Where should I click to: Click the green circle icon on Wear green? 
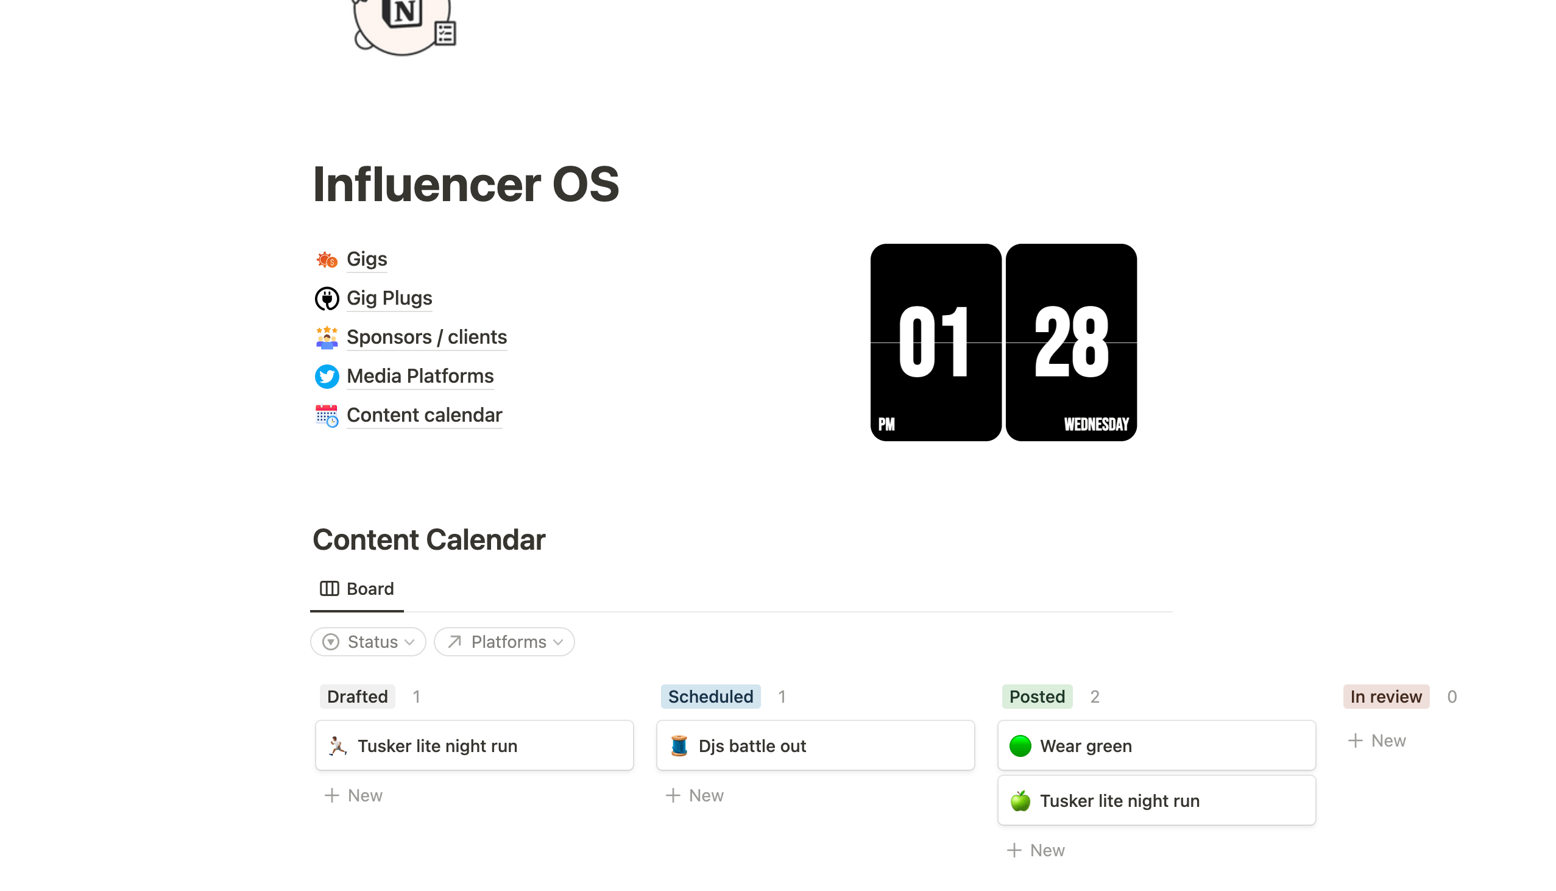[1020, 746]
